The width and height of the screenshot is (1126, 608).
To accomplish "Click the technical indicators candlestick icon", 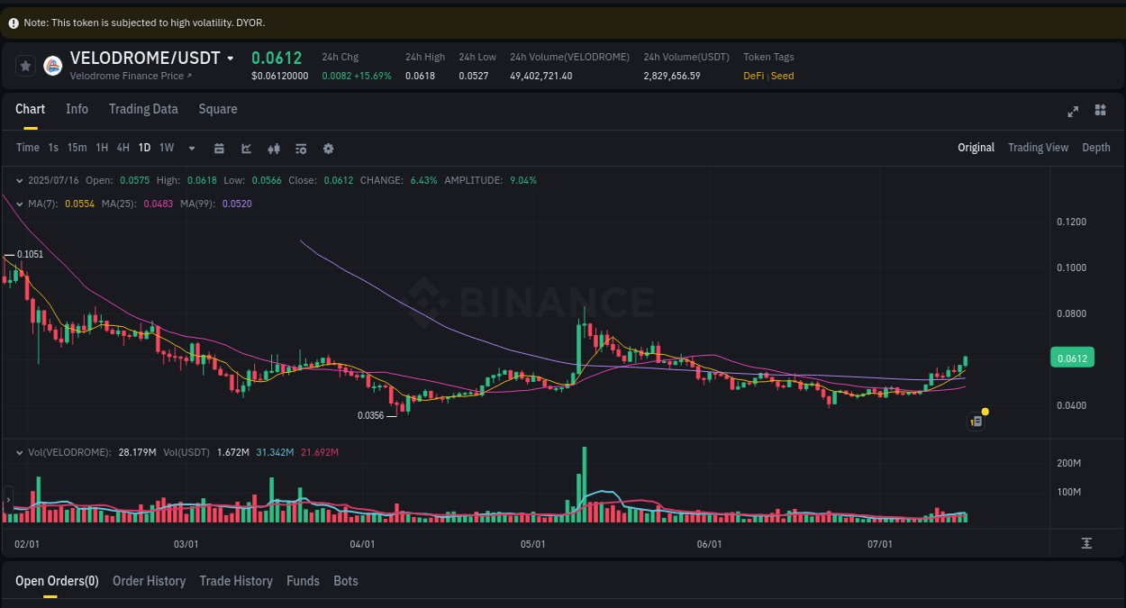I will [273, 148].
